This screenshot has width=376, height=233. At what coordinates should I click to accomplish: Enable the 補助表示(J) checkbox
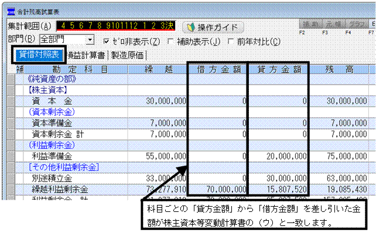point(170,42)
